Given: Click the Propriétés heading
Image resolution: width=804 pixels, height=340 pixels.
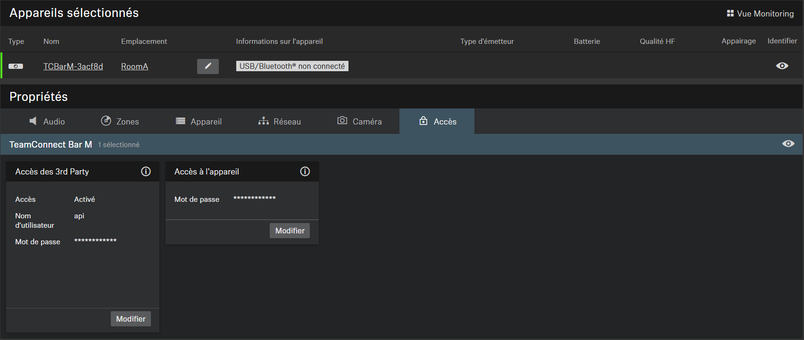Looking at the screenshot, I should click(39, 97).
